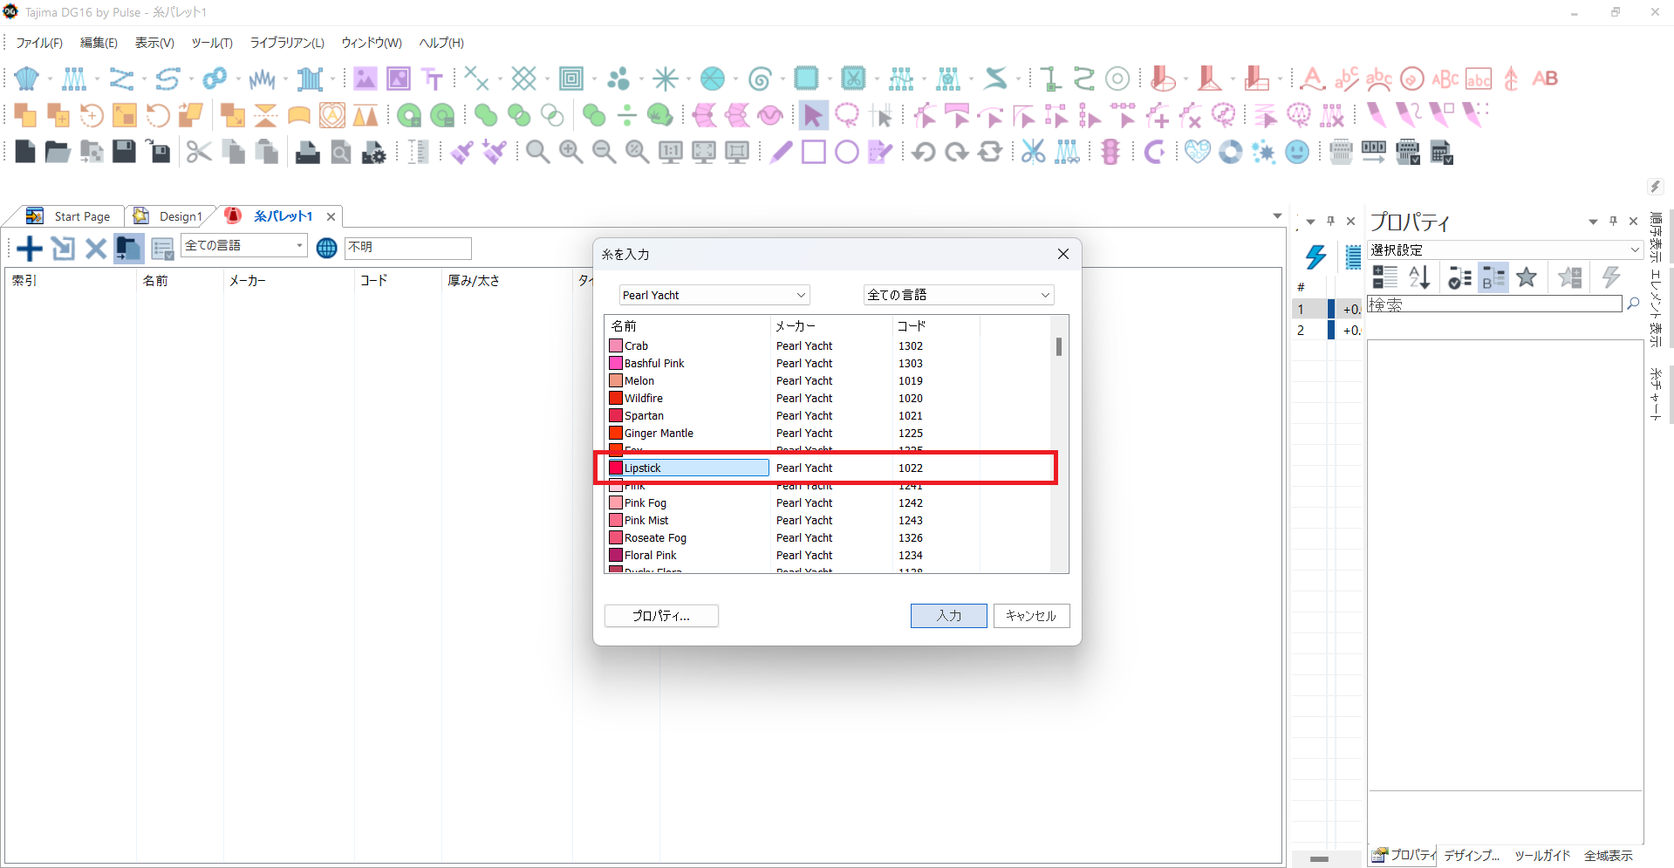Select the star radial stitch tool

pyautogui.click(x=666, y=79)
